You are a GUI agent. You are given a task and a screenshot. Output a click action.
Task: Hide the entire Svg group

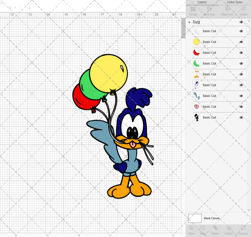click(241, 22)
